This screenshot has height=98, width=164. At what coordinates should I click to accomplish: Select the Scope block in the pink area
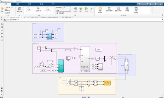[39, 49]
